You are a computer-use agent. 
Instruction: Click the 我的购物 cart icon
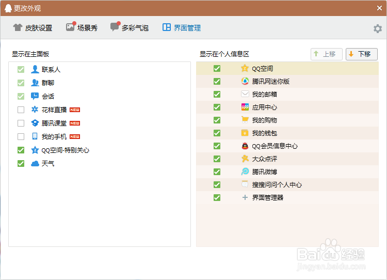245,120
